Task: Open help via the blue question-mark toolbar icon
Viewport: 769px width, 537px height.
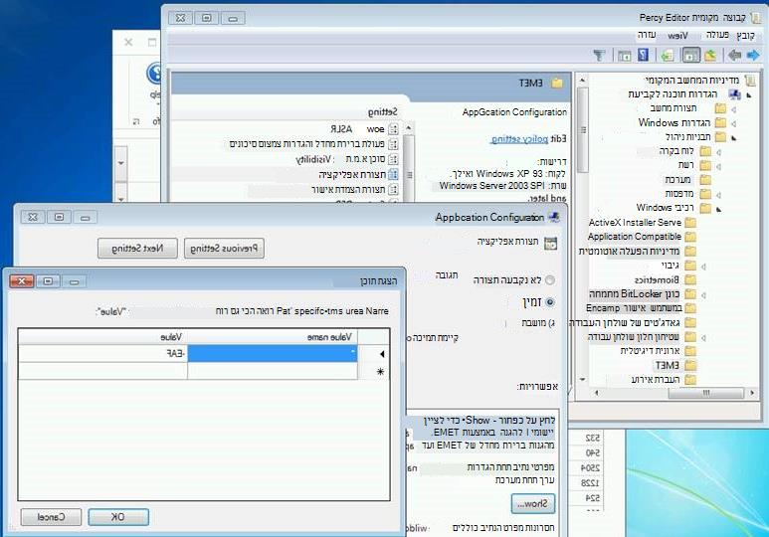Action: (x=643, y=55)
